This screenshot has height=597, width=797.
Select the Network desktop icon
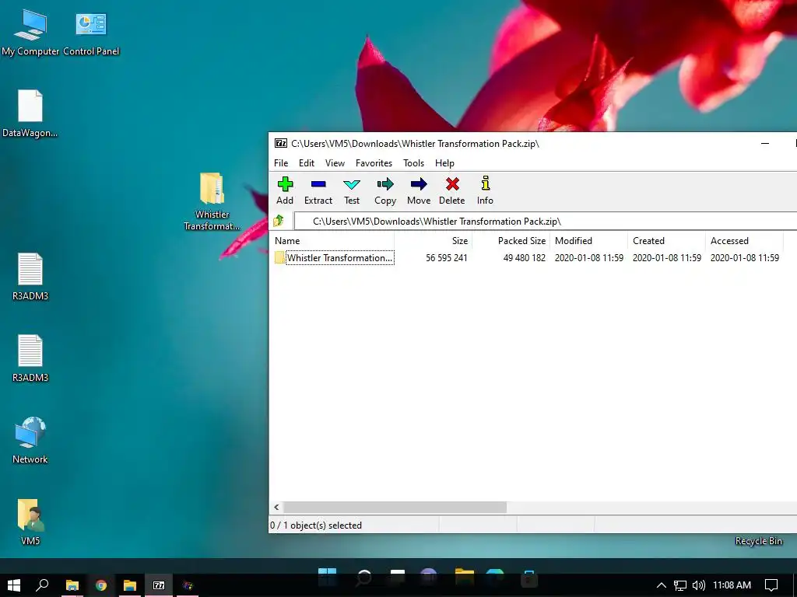point(30,440)
